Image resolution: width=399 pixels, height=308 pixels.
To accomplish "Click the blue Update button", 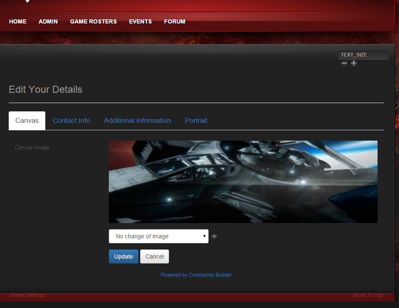I will tap(124, 256).
